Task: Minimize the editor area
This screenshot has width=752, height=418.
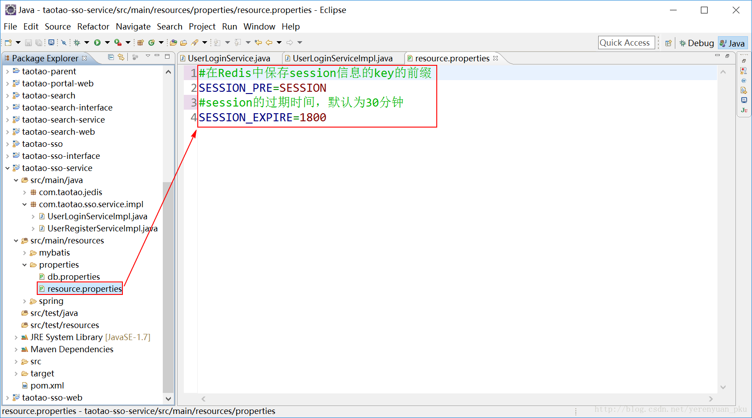Action: (x=717, y=55)
